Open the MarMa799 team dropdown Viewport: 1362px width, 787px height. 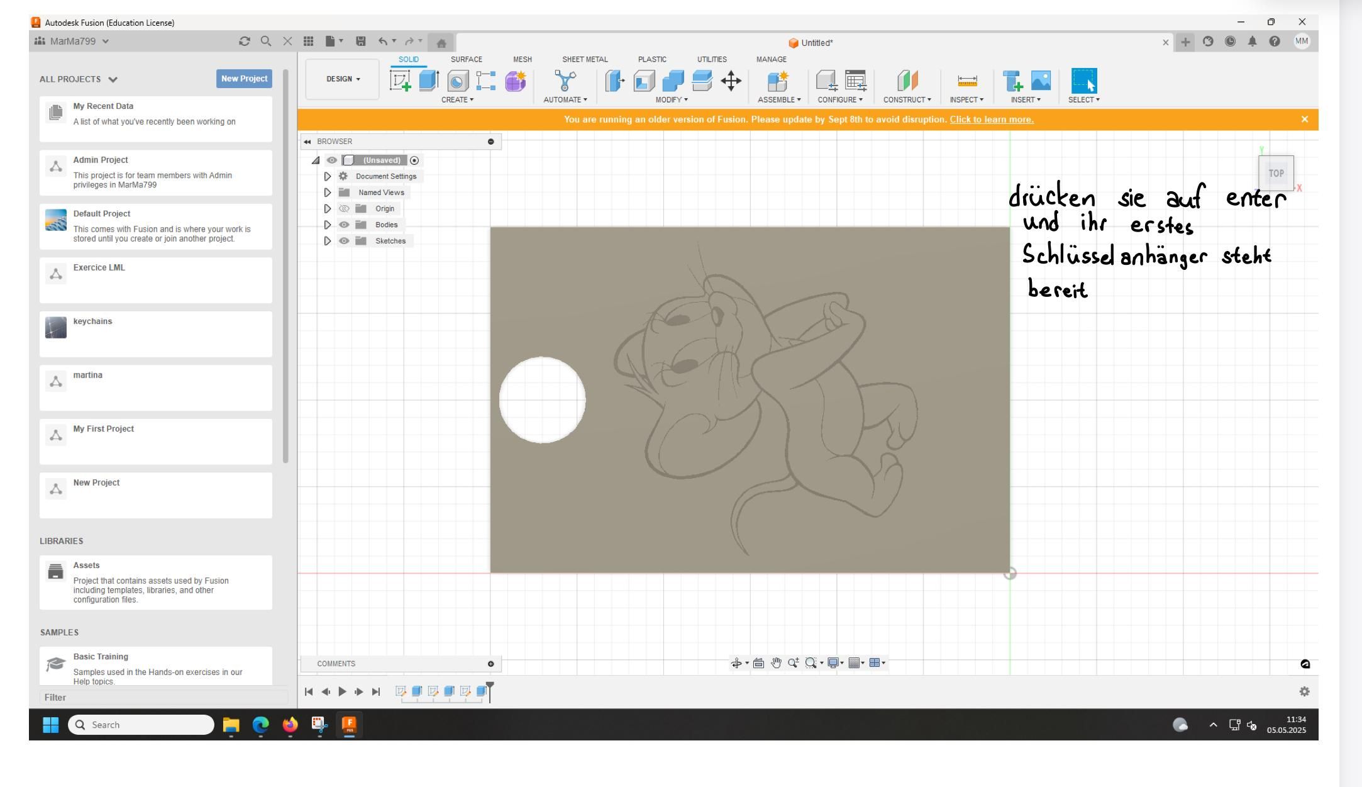[72, 42]
